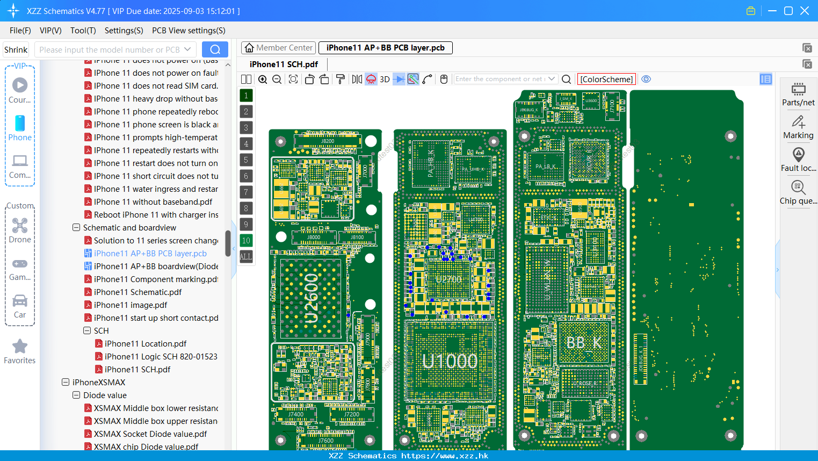Open the Settings(S) menu
The image size is (818, 461).
124,31
